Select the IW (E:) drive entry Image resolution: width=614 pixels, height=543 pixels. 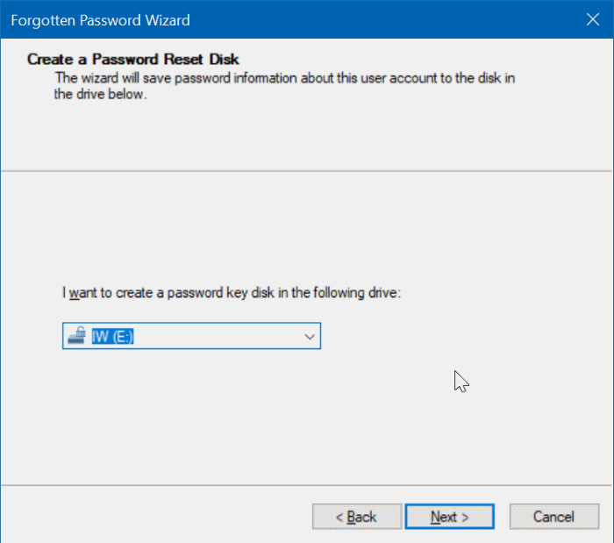pyautogui.click(x=113, y=336)
